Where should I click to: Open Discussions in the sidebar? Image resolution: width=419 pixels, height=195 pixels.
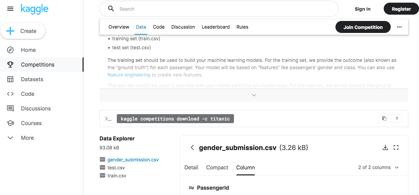coord(36,108)
